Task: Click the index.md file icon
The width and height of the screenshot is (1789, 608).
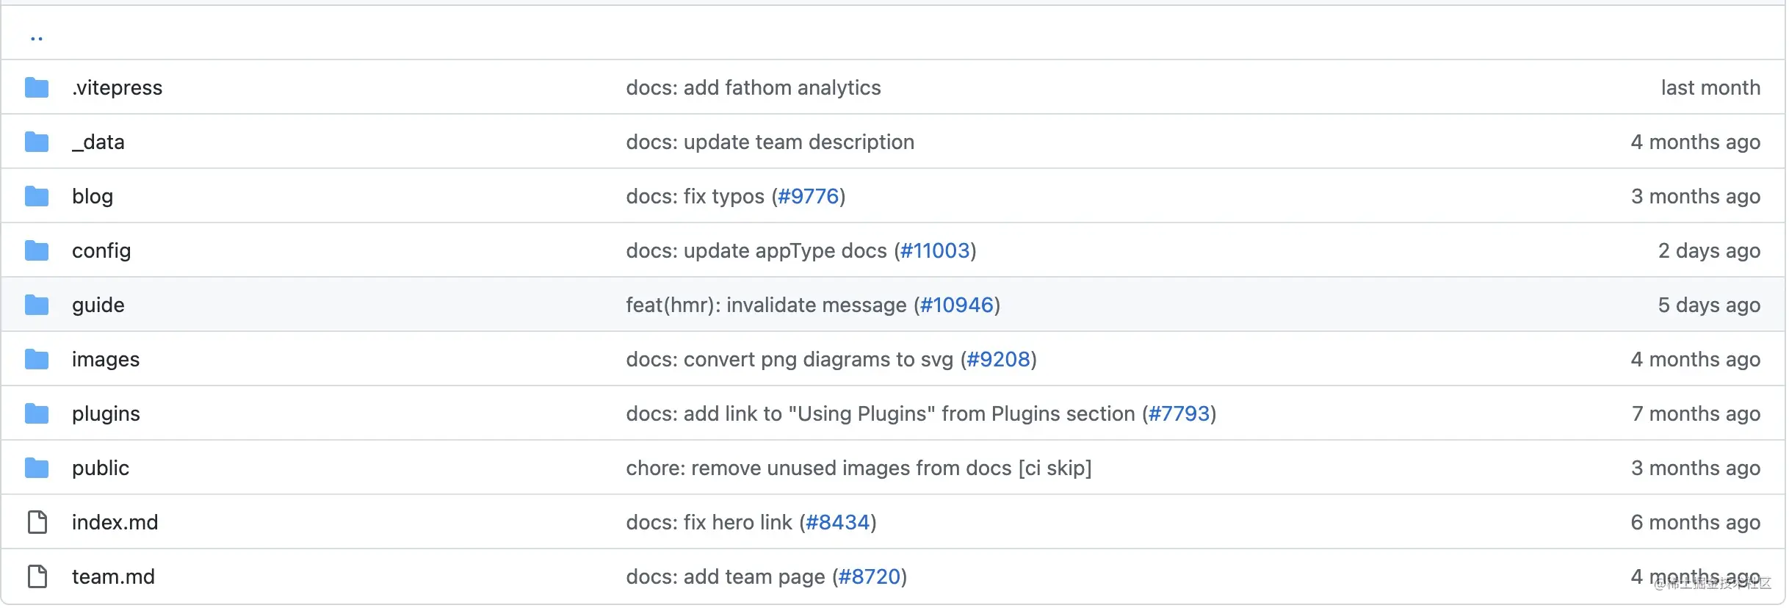Action: pos(37,523)
